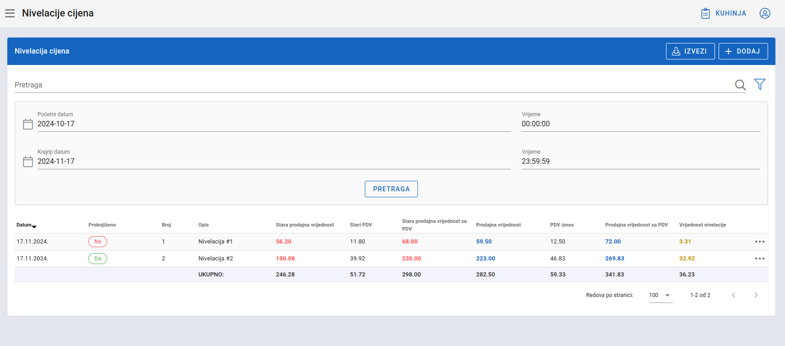
Task: Select the Nivelacija #2 description cell
Action: click(x=216, y=259)
